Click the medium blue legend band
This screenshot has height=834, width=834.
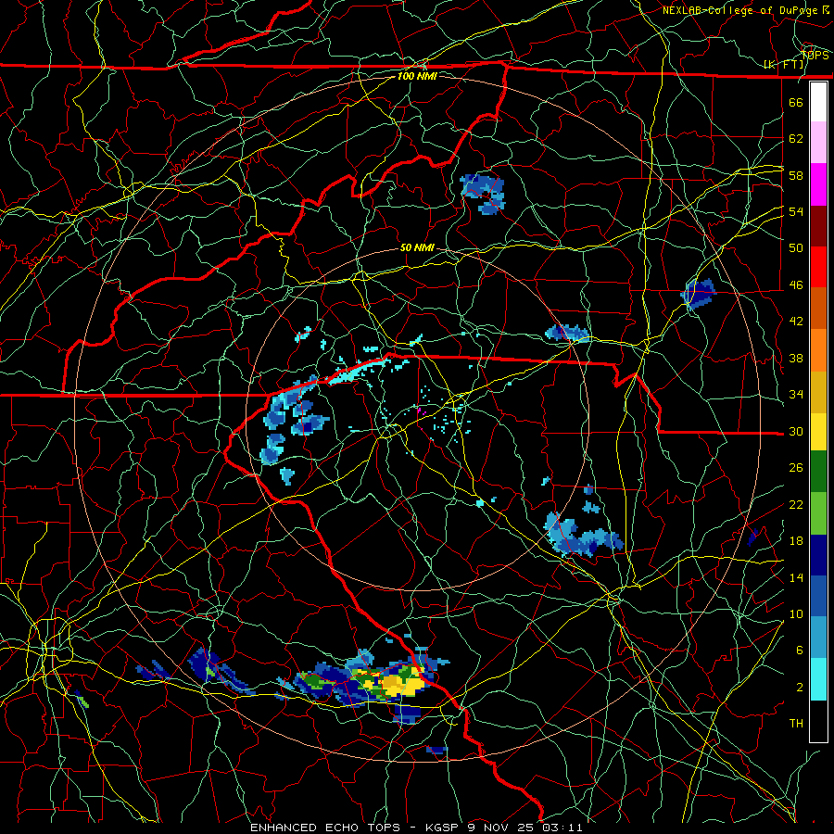818,596
